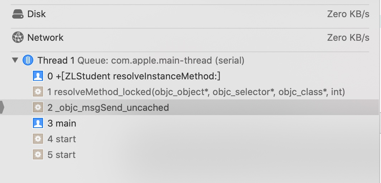The height and width of the screenshot is (183, 381).
Task: Click the user icon of the main frame
Action: pyautogui.click(x=38, y=123)
